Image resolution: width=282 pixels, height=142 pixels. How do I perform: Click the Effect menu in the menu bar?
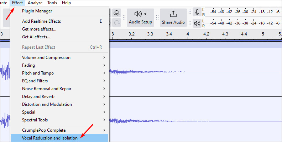(17, 3)
